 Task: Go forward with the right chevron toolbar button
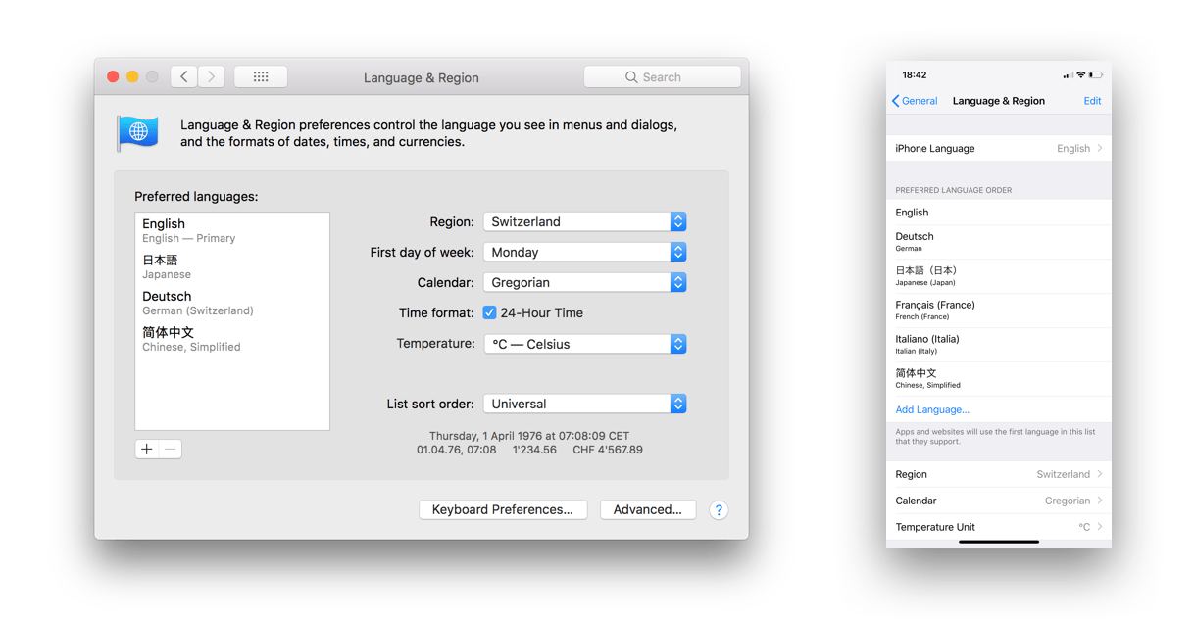(x=212, y=76)
